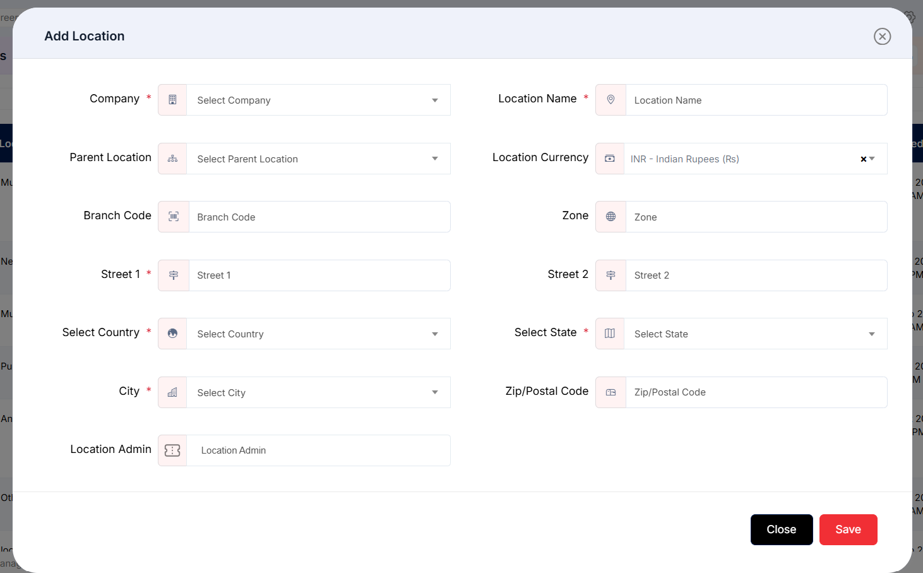This screenshot has width=923, height=573.
Task: Expand the Select Parent Location dropdown
Action: click(x=319, y=159)
